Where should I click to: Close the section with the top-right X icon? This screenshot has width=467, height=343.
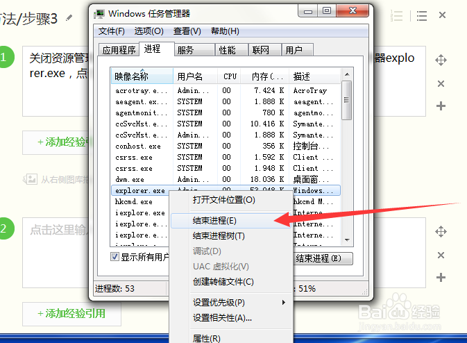point(442,15)
